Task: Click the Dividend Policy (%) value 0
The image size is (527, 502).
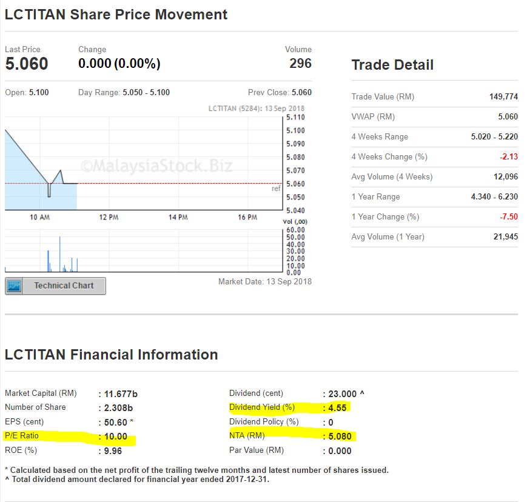Action: [331, 423]
